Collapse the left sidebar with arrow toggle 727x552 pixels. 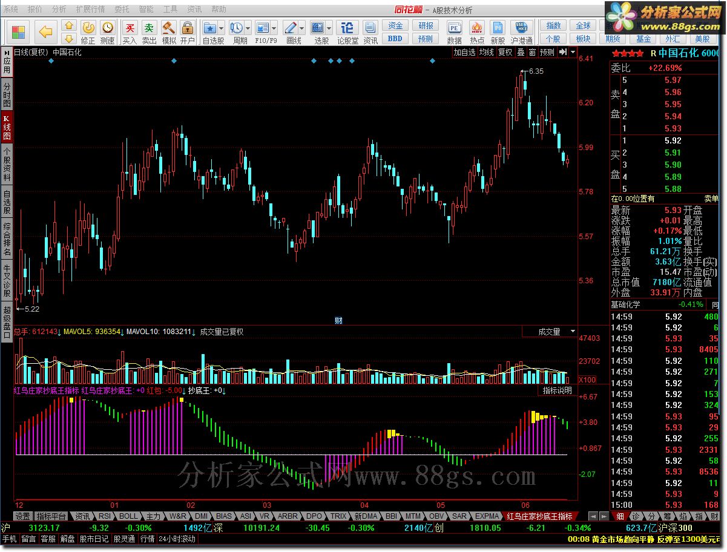pos(7,52)
